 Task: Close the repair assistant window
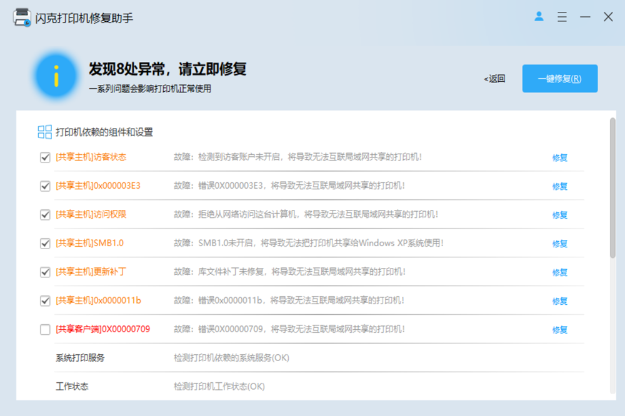coord(608,17)
